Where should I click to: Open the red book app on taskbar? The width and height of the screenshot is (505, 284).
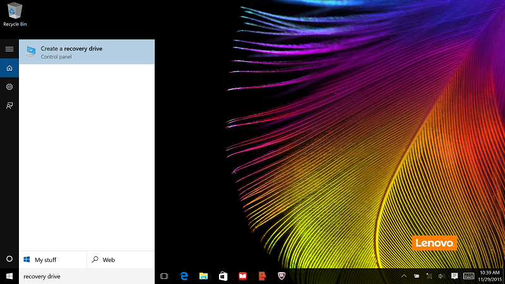[x=242, y=276]
